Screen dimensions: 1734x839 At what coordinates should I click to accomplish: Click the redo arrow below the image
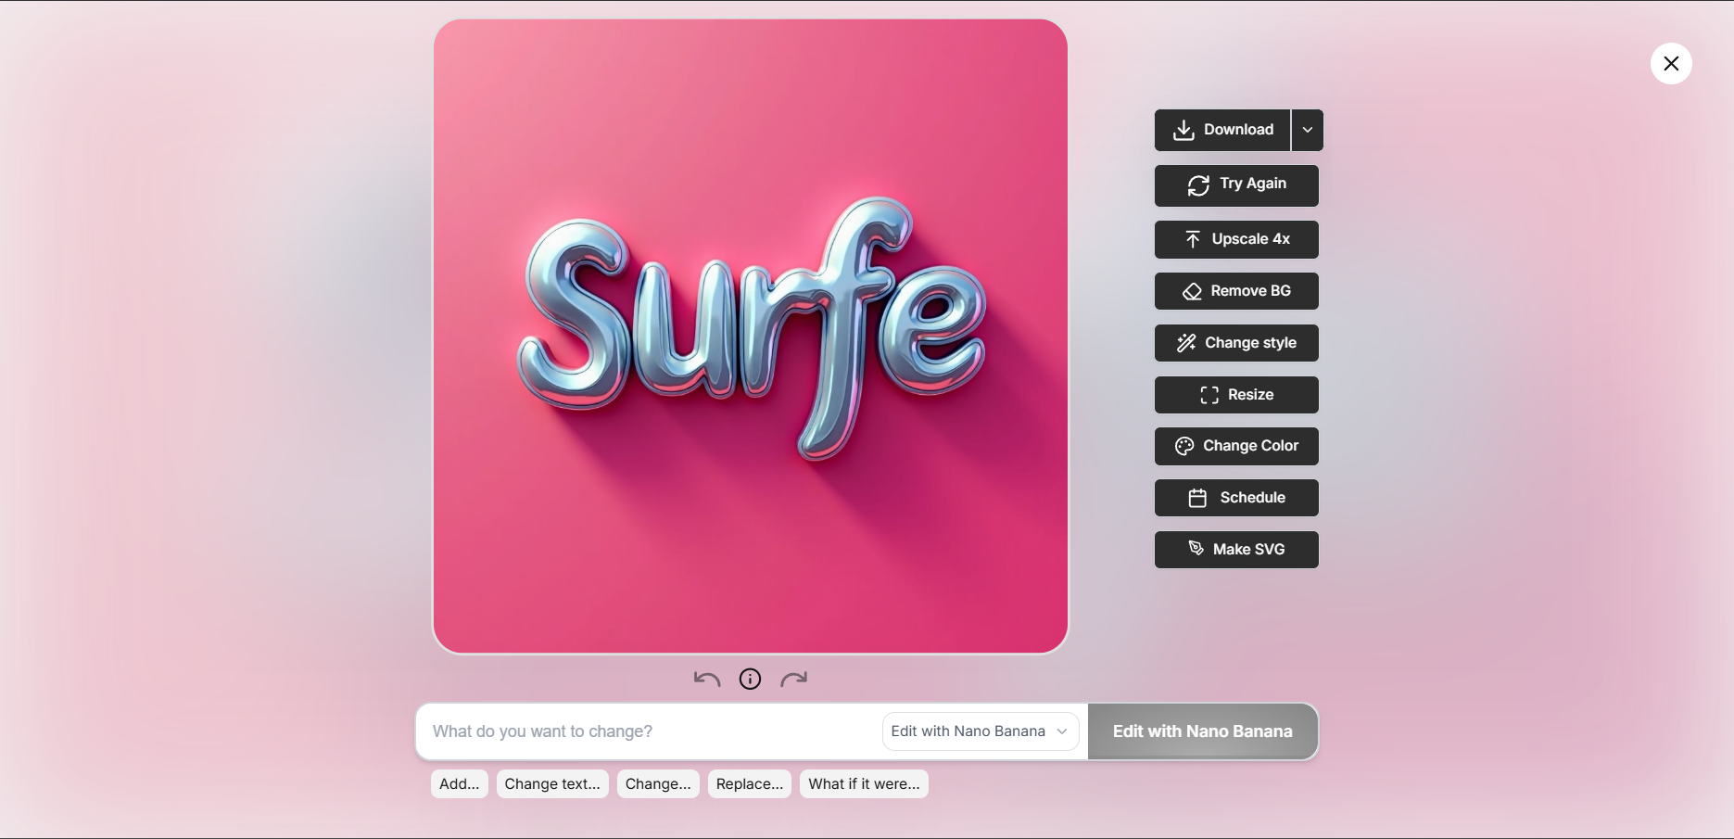(794, 680)
